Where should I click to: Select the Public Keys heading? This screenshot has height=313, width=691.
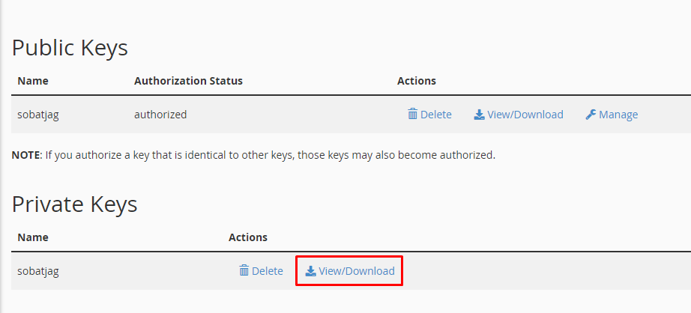click(x=70, y=48)
